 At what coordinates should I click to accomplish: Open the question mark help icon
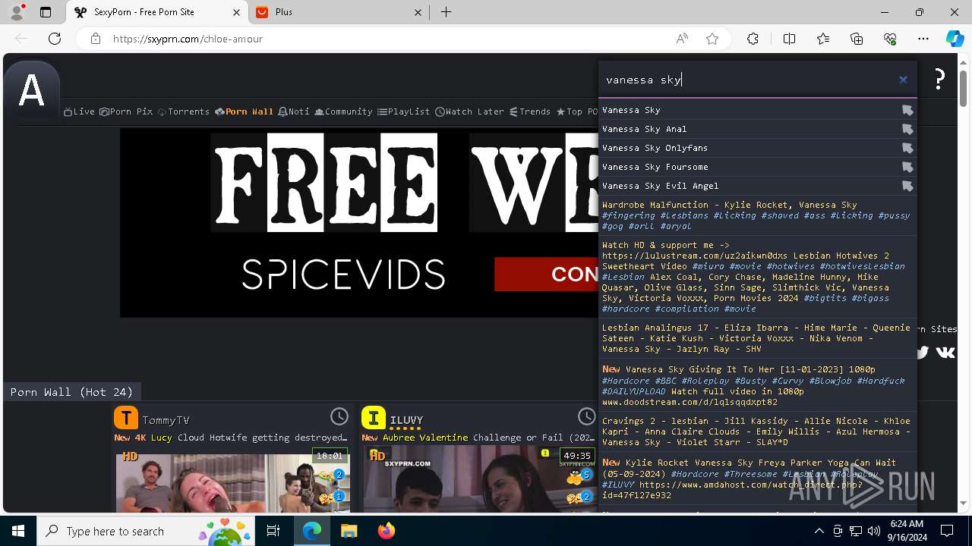coord(939,78)
